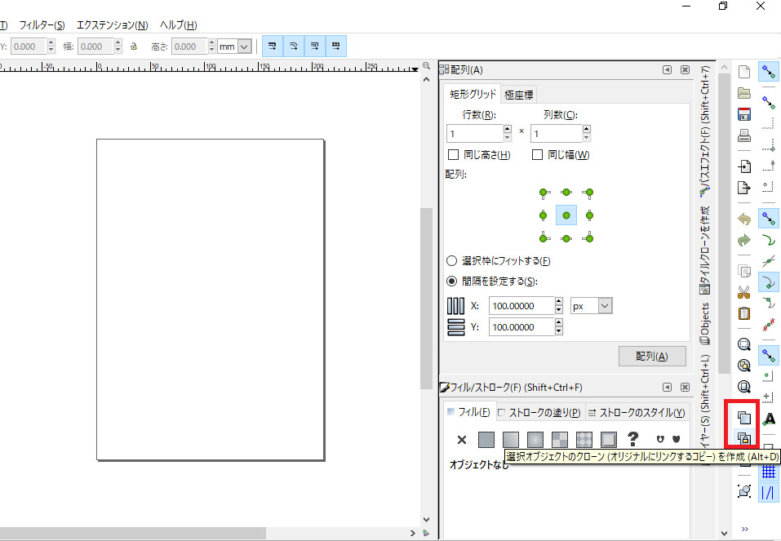Toggle moving patterns with objects
The image size is (781, 541).
336,47
